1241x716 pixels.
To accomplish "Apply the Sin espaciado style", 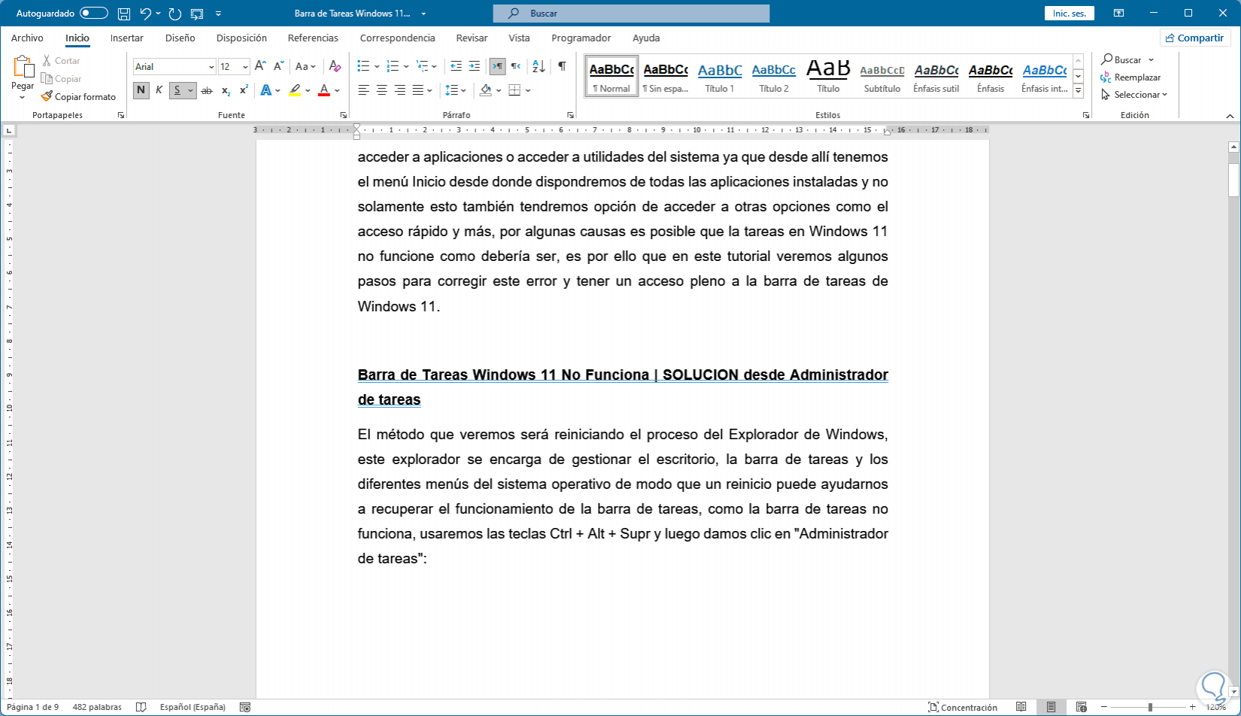I will click(x=666, y=76).
